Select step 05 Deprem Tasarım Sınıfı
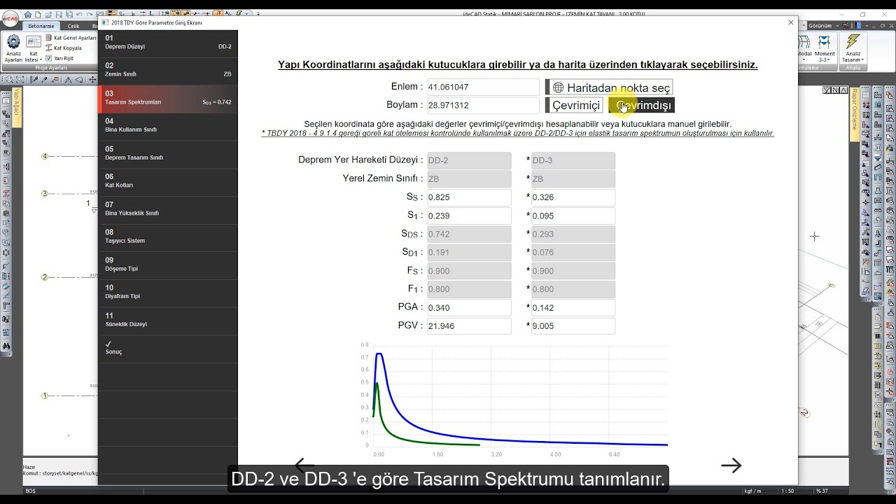Viewport: 896px width, 504px height. 168,153
